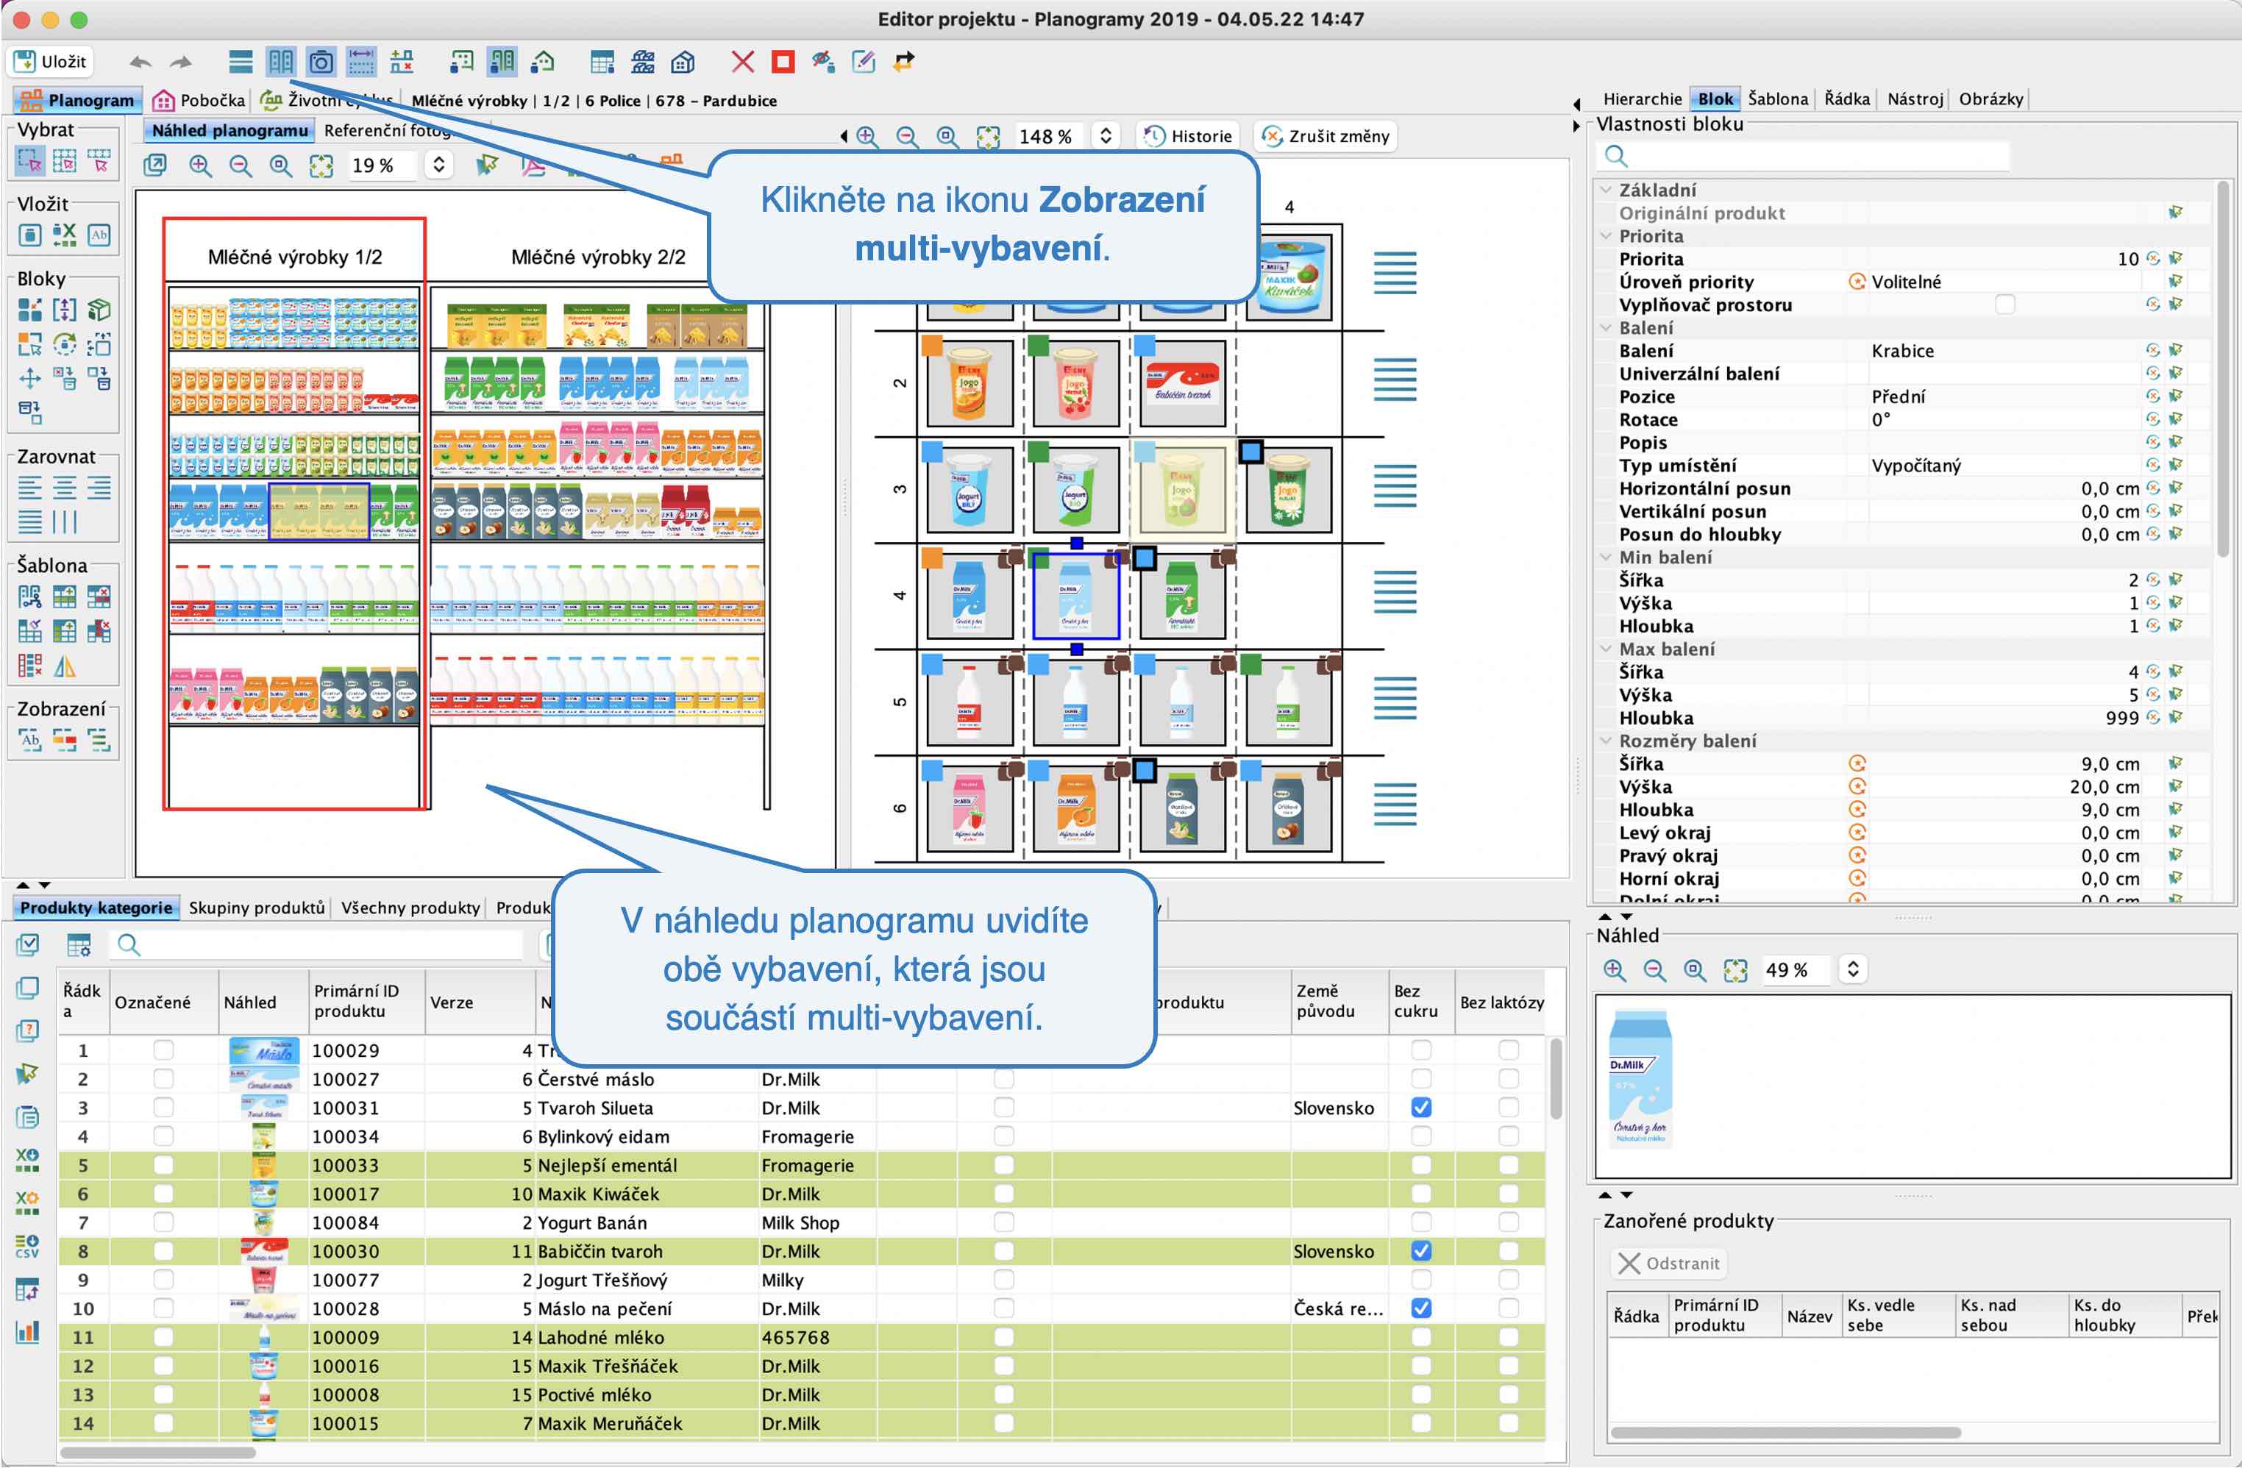Click the edit pencil toolbar icon
Screen dimensions: 2245x1468
(863, 63)
